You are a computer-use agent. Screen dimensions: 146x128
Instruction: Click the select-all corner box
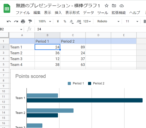4,35
